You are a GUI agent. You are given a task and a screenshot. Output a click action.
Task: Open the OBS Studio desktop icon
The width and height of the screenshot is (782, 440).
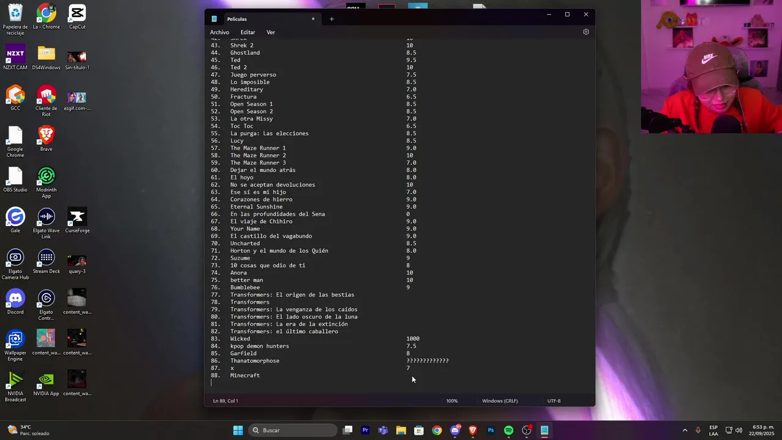pos(15,180)
